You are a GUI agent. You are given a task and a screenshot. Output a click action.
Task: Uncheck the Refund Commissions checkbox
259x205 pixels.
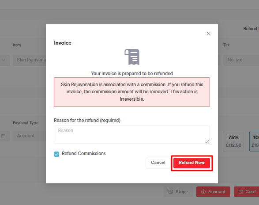pos(56,154)
